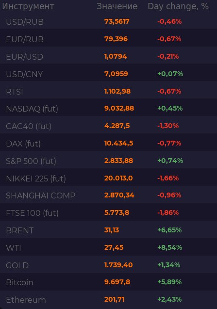Click the Ethereum instrument label

pos(26,300)
